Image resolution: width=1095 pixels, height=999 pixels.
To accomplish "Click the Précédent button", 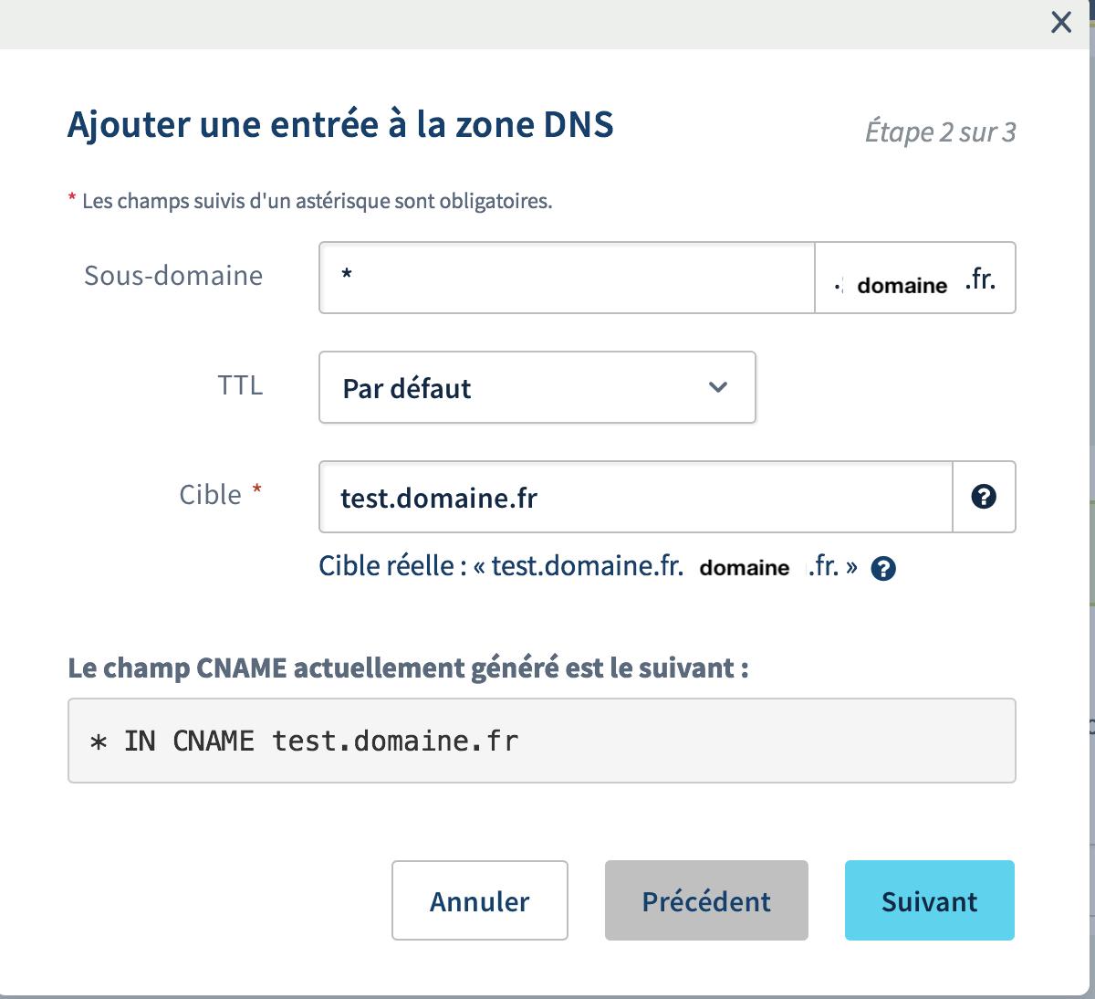I will [x=706, y=900].
